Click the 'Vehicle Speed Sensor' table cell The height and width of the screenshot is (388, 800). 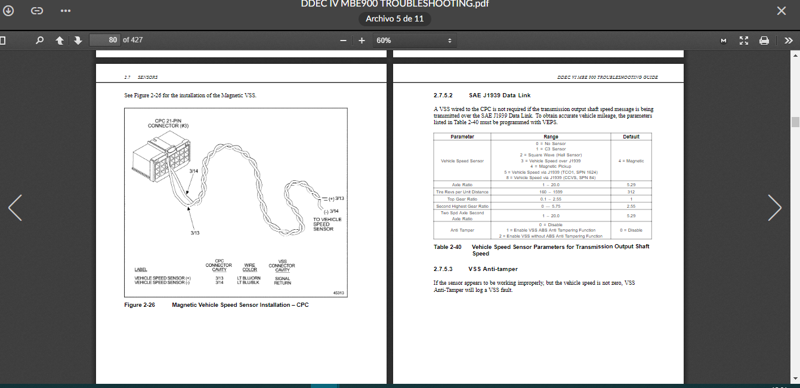click(x=462, y=161)
